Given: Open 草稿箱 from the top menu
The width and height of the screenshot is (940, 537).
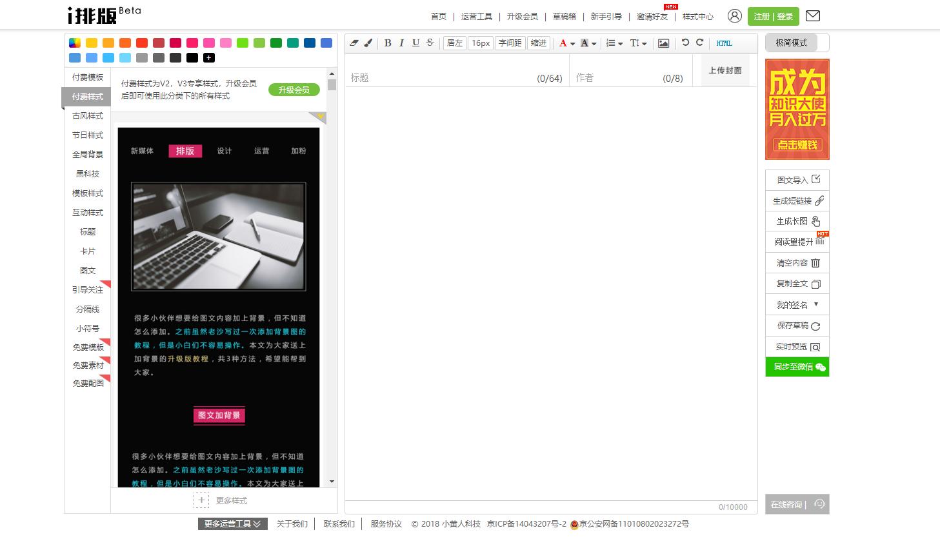Looking at the screenshot, I should (563, 16).
